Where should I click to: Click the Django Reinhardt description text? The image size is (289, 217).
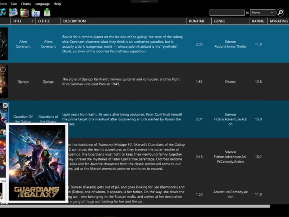(x=121, y=82)
